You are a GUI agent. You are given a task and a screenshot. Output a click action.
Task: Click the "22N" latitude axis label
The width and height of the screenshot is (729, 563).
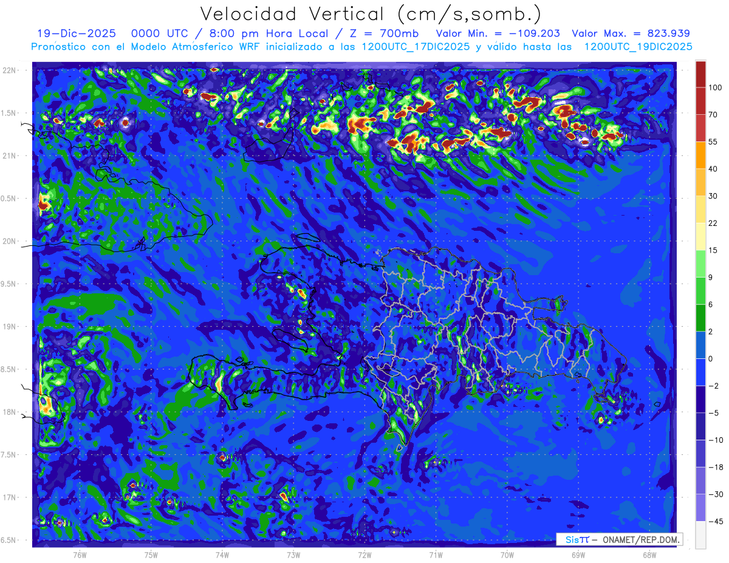pyautogui.click(x=10, y=70)
